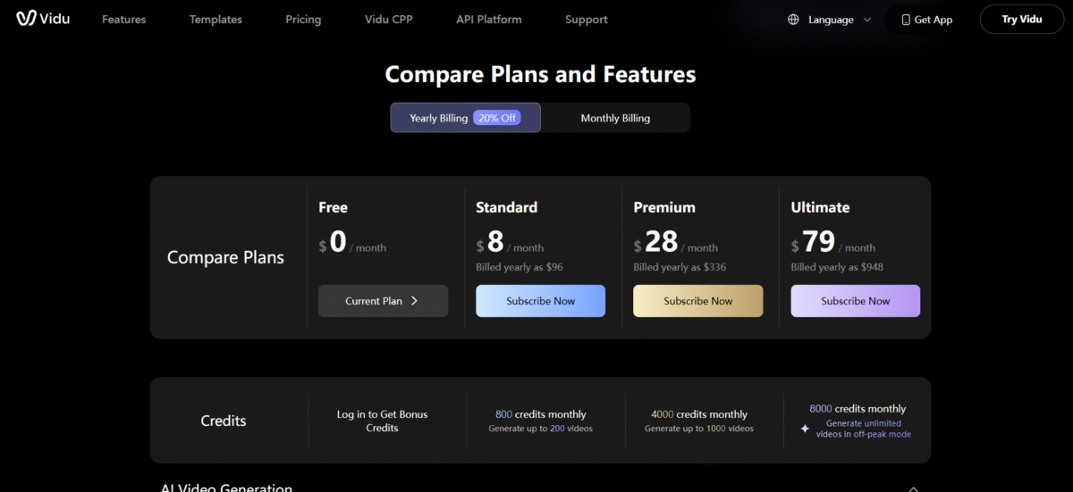Click the 'Billed yearly as $336' text
1073x492 pixels.
point(680,267)
